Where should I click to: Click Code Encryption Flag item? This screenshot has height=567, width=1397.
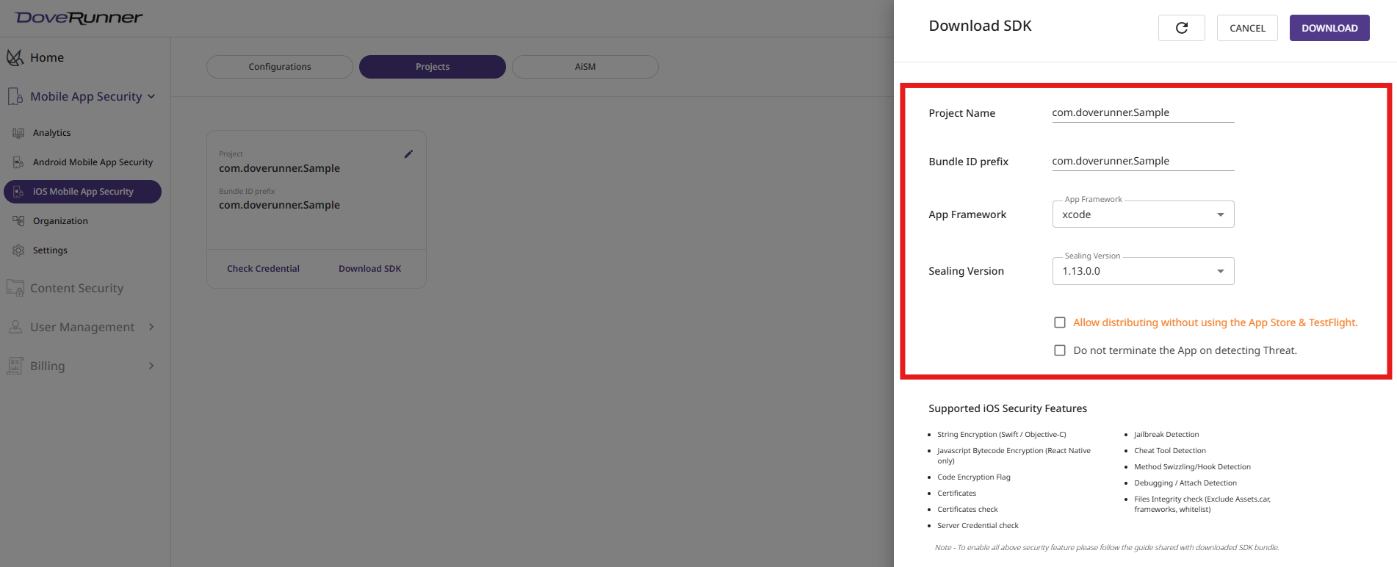point(974,477)
